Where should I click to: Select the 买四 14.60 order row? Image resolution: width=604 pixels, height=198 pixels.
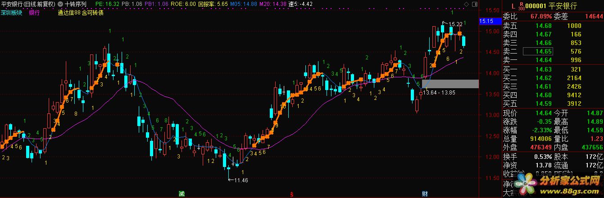(553, 95)
